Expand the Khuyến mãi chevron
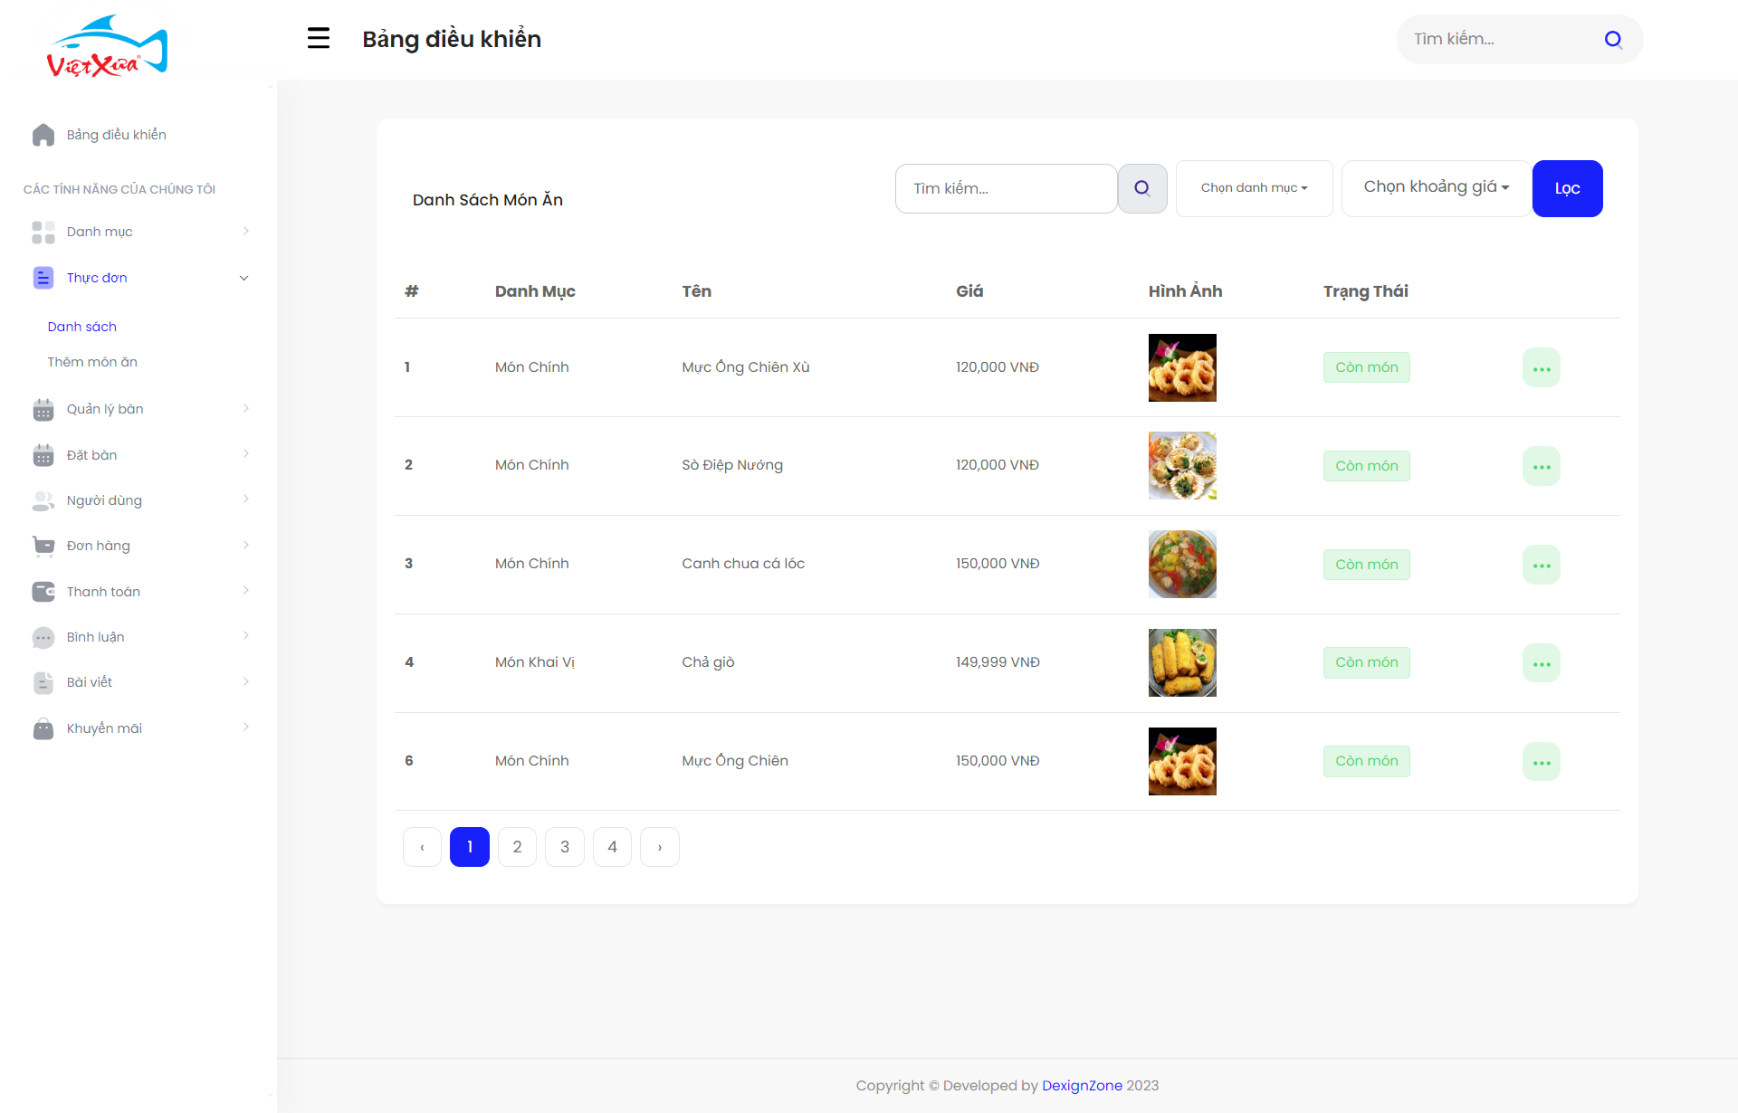The image size is (1738, 1113). [x=245, y=727]
